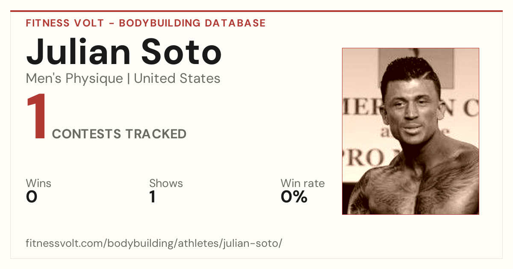Click the Shows stat label
Image resolution: width=513 pixels, height=269 pixels.
pos(166,183)
